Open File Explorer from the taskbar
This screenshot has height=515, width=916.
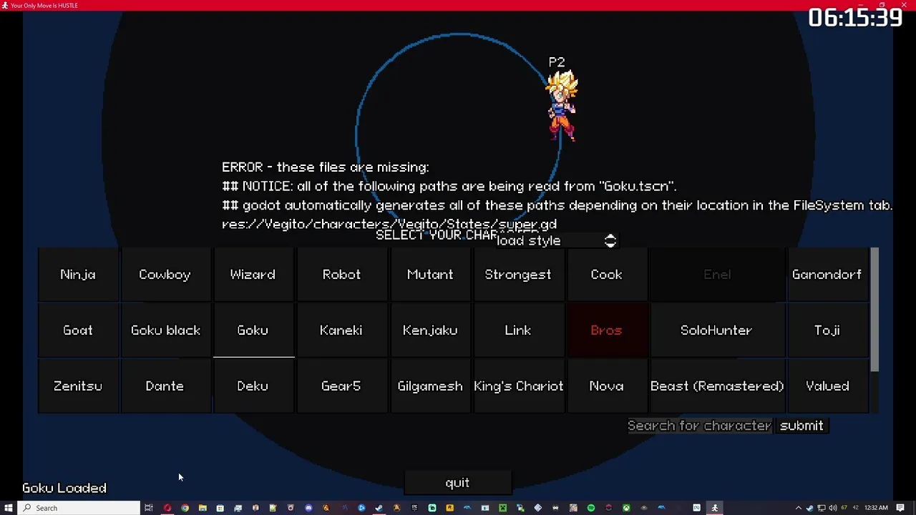(x=203, y=508)
